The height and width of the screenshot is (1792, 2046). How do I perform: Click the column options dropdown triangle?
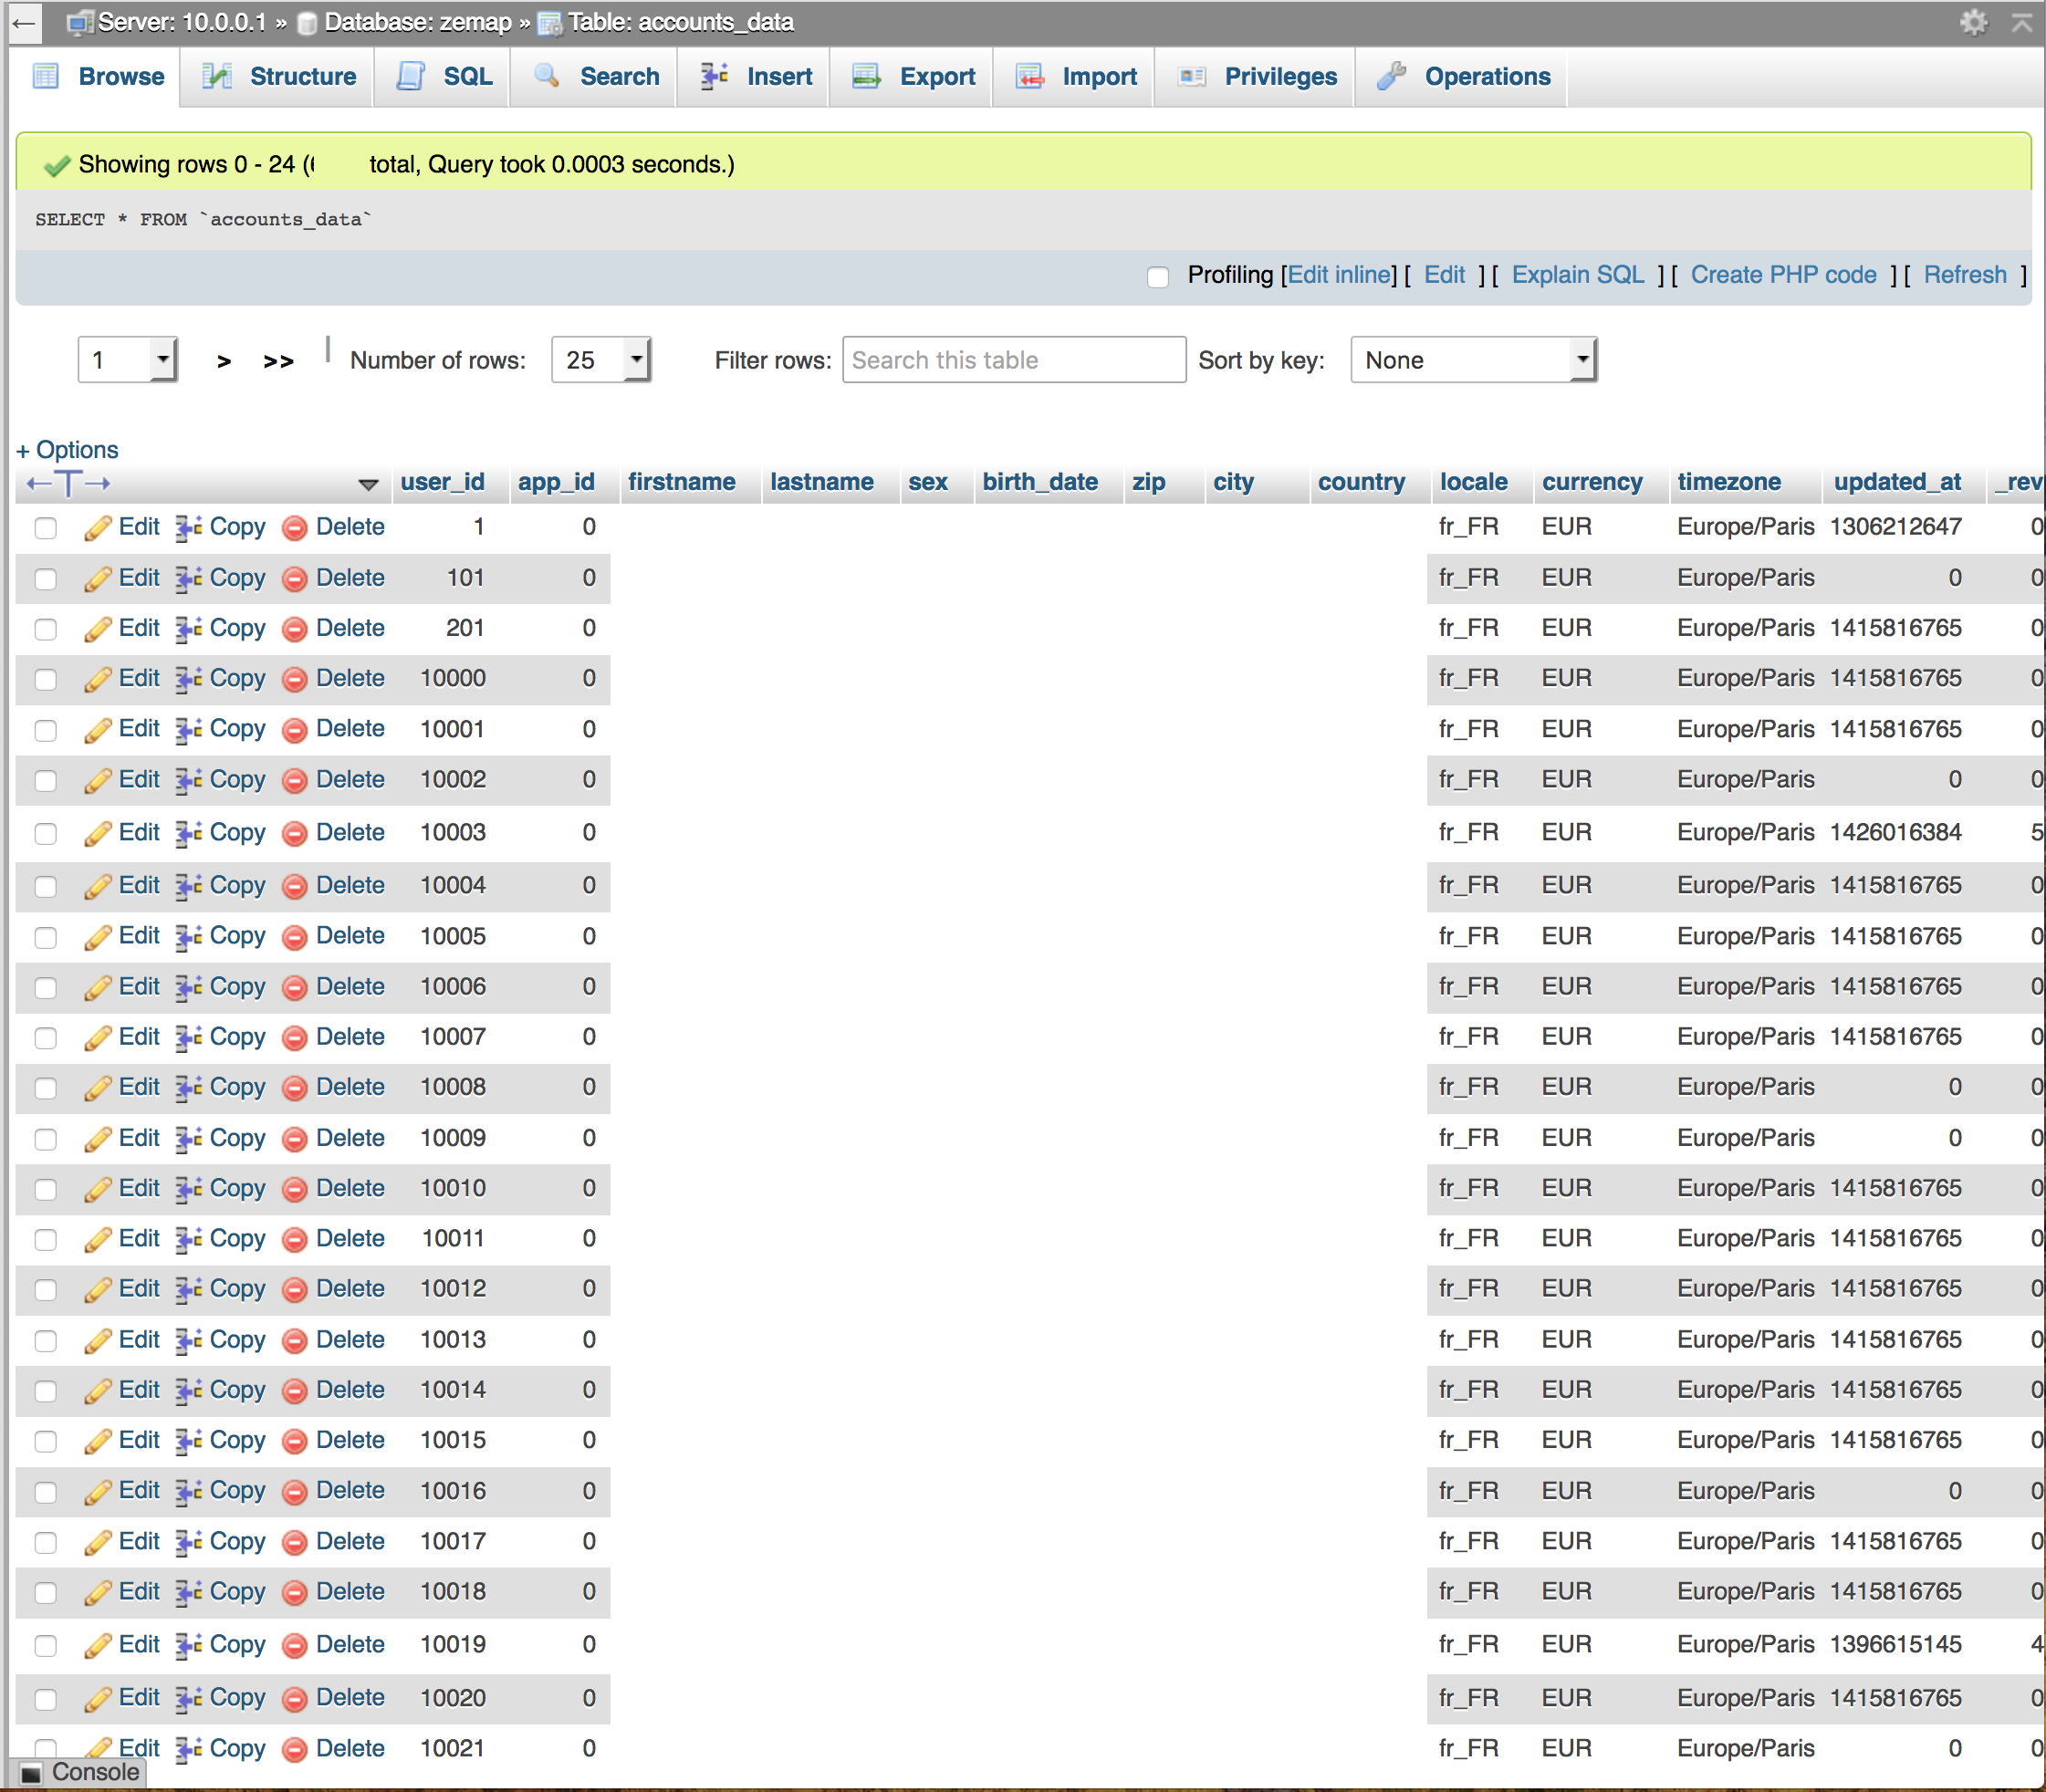368,485
